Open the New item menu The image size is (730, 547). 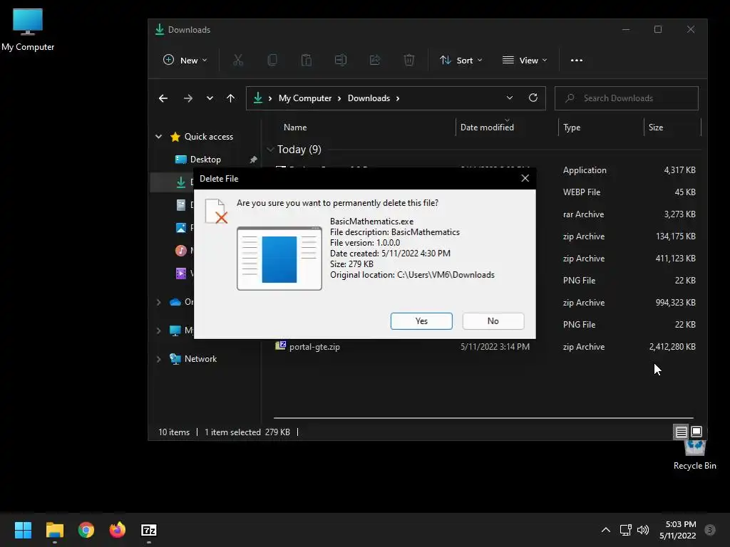(x=185, y=60)
